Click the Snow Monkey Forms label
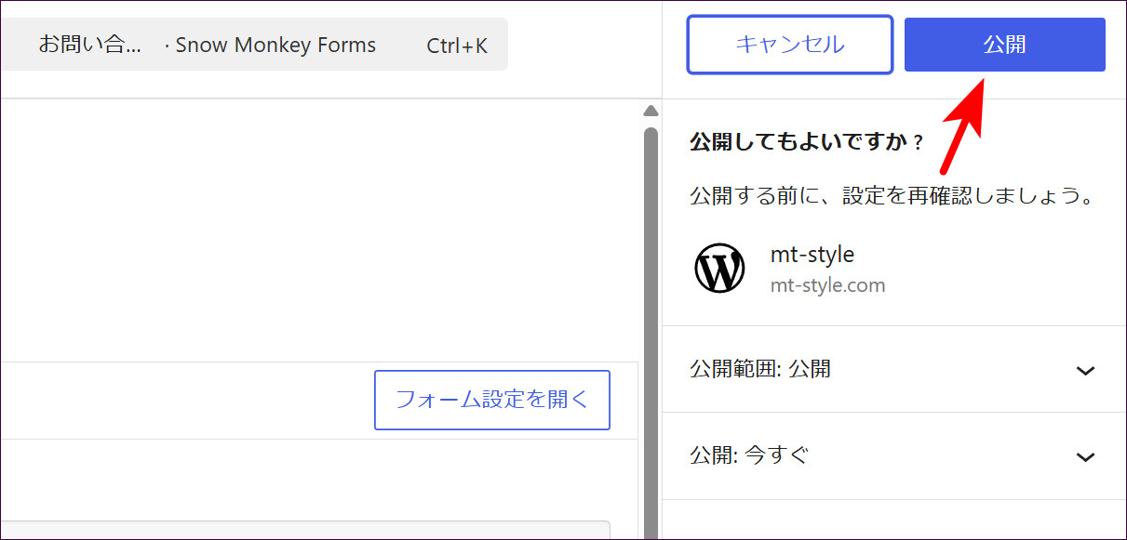 click(x=275, y=45)
